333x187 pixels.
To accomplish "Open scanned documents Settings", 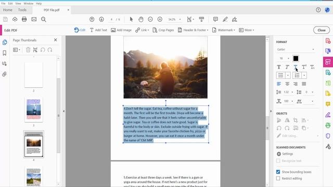I will coord(285,154).
